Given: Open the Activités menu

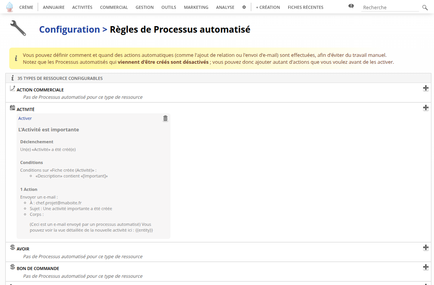Looking at the screenshot, I should (x=82, y=7).
